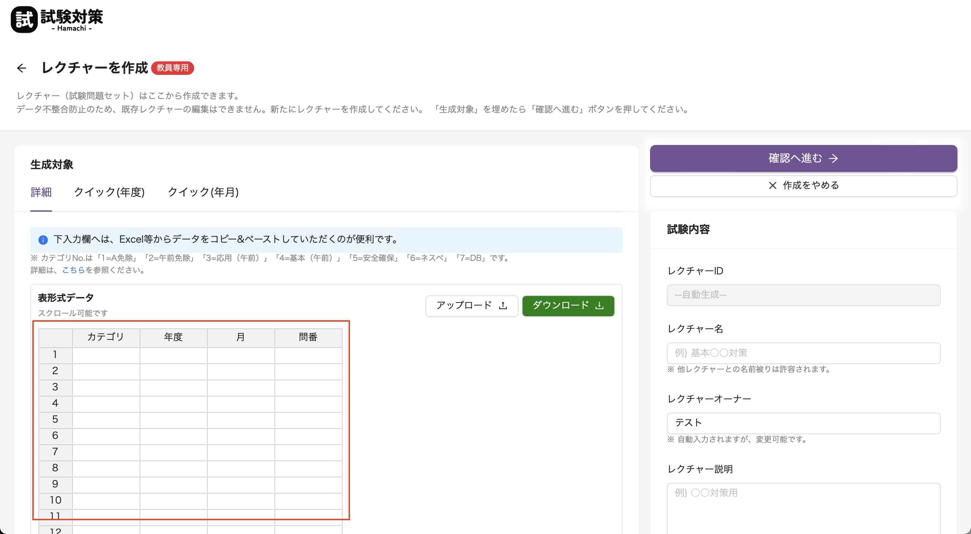Click the upload icon on アップロード button
Screen dimensions: 971x534
(x=503, y=306)
